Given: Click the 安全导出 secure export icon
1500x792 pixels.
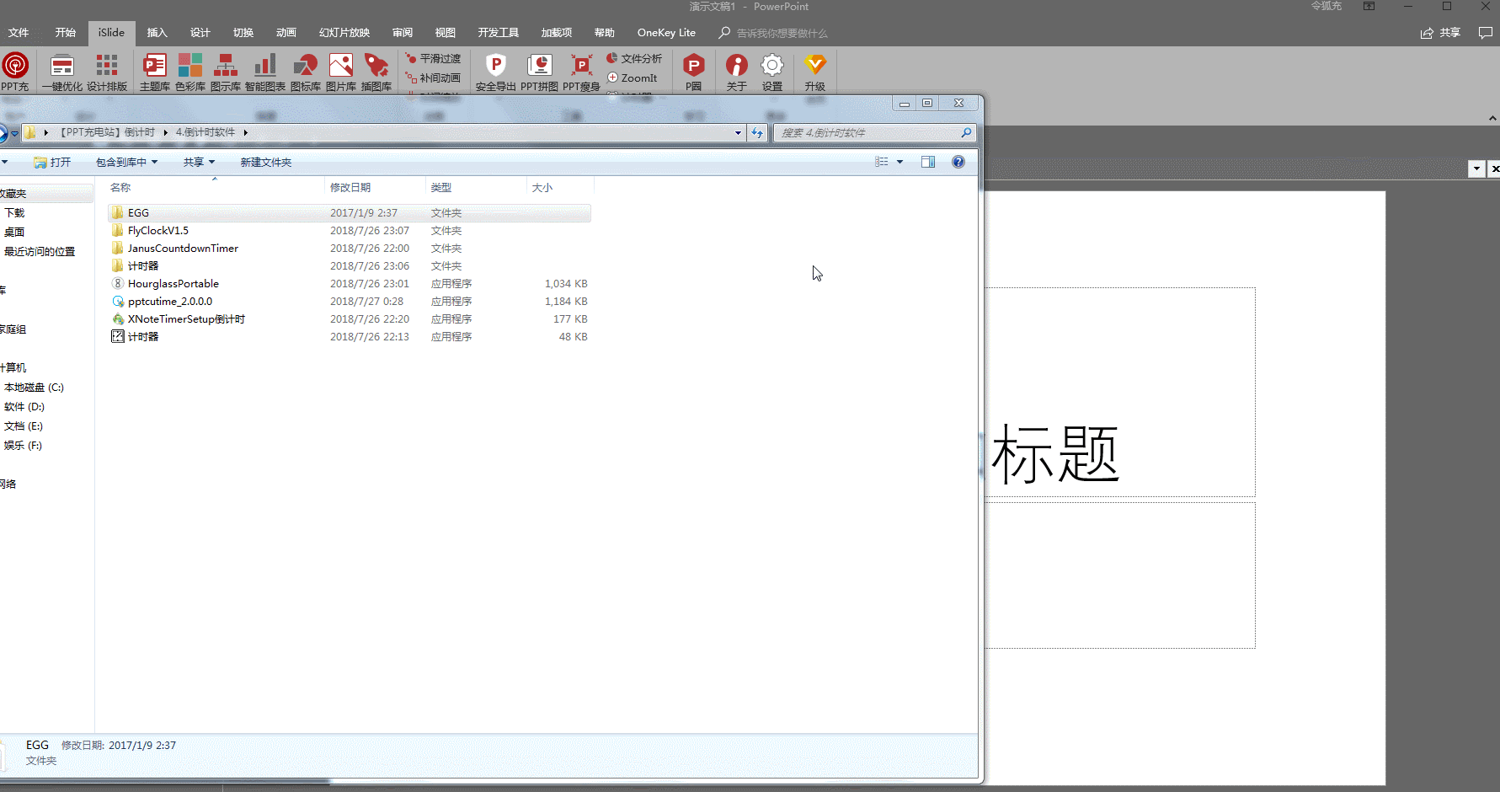Looking at the screenshot, I should coord(495,72).
